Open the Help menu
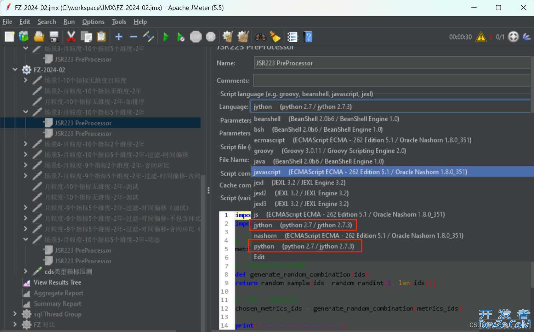Image resolution: width=534 pixels, height=332 pixels. click(x=140, y=22)
